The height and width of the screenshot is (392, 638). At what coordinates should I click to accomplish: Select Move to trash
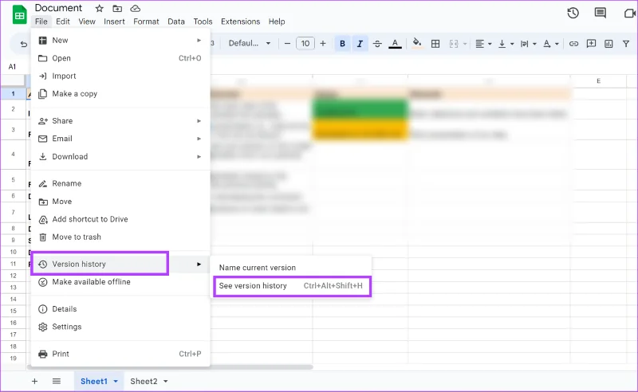pos(120,237)
